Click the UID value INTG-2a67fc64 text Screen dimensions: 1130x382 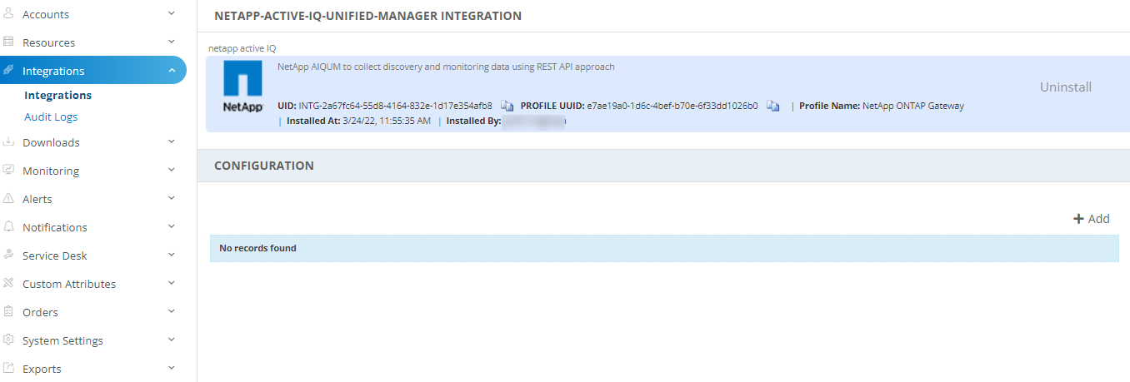click(x=395, y=106)
